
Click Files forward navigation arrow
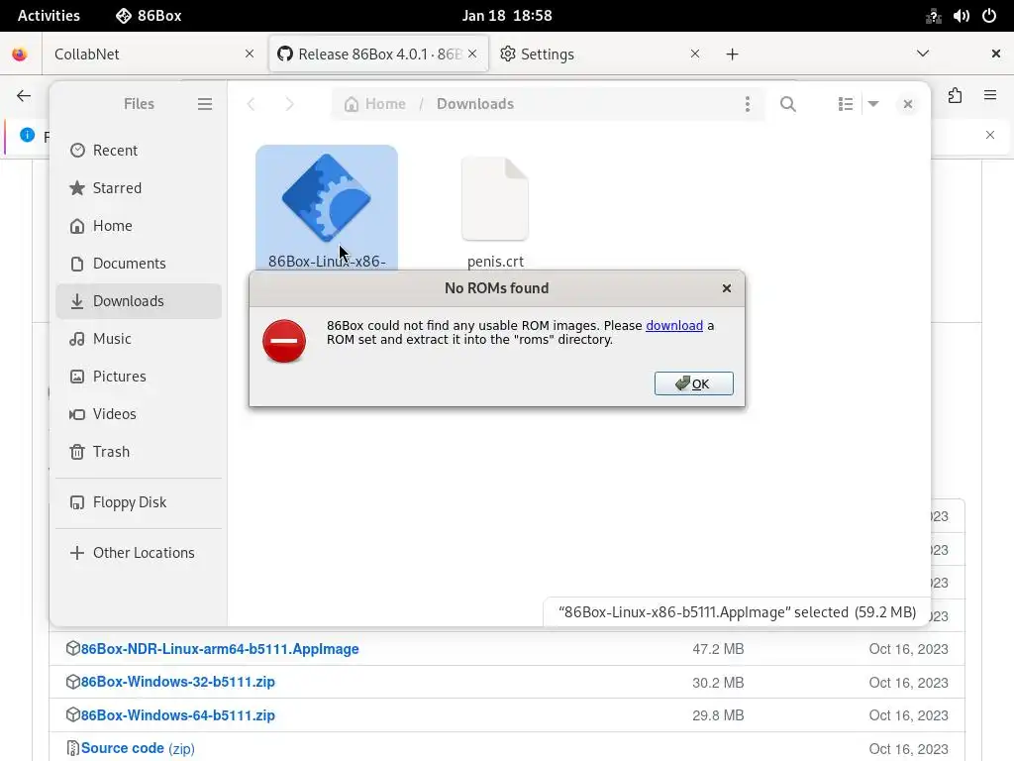click(x=289, y=104)
